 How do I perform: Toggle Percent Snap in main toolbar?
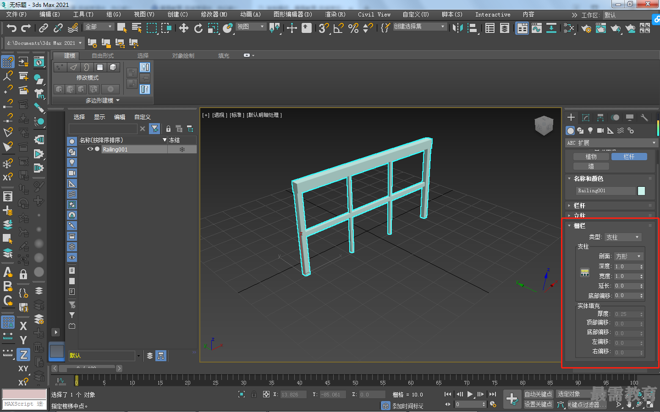coord(353,28)
